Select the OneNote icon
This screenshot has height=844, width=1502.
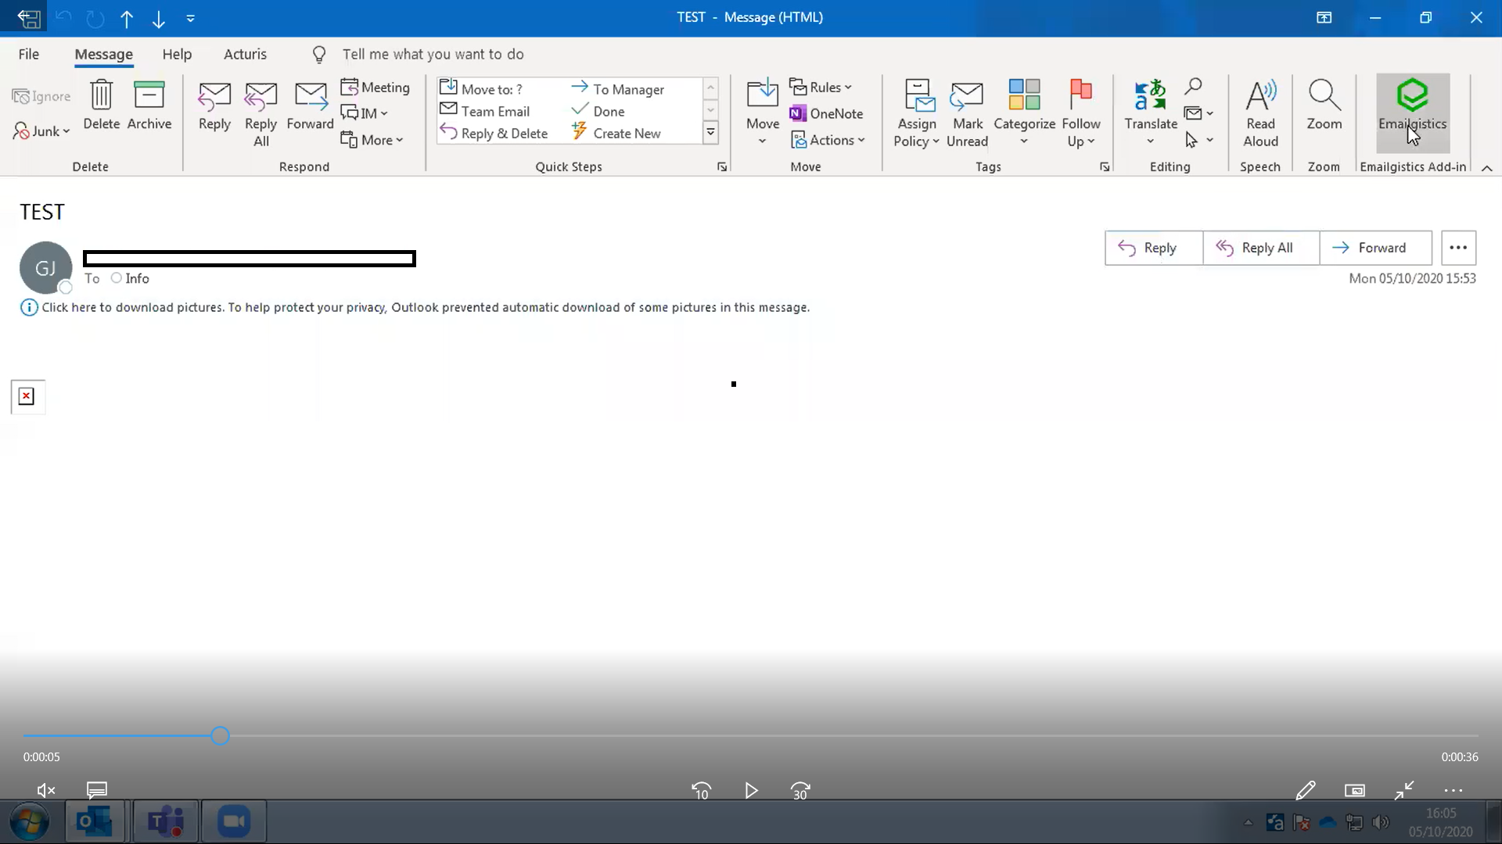coord(800,113)
